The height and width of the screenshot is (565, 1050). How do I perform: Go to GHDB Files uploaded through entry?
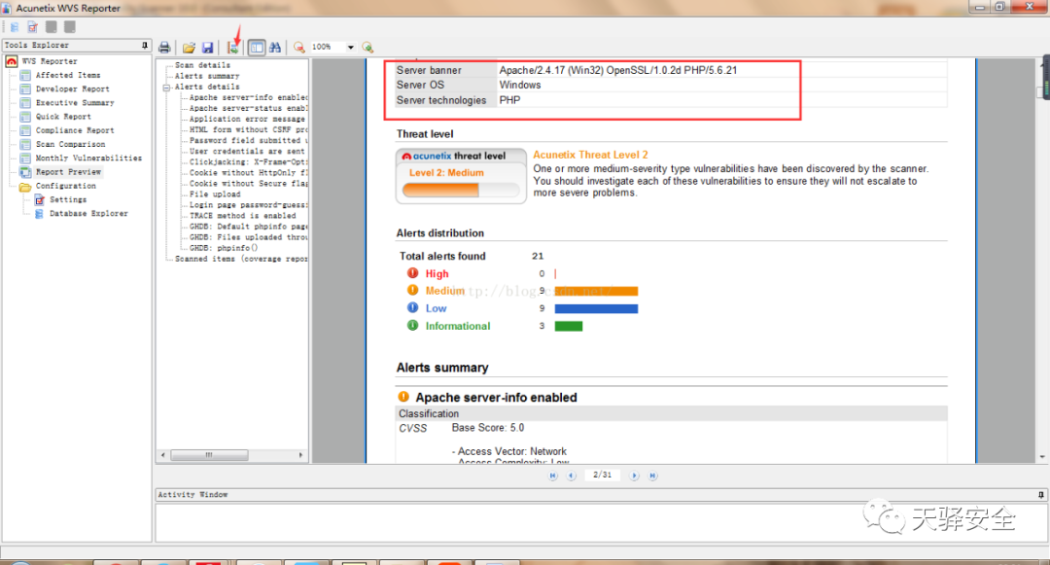coord(248,237)
